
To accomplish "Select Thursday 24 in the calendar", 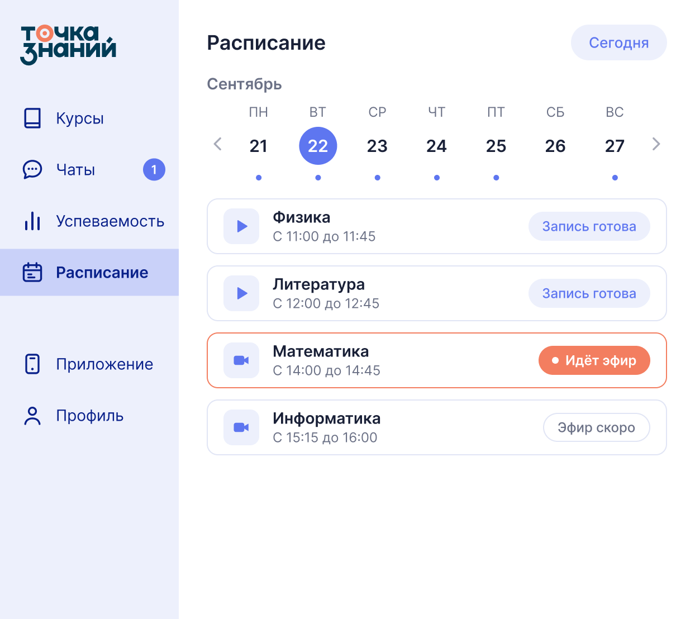I will click(x=436, y=146).
